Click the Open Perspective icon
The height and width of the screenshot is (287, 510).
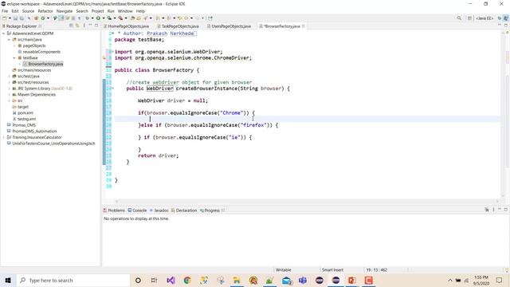pos(469,18)
